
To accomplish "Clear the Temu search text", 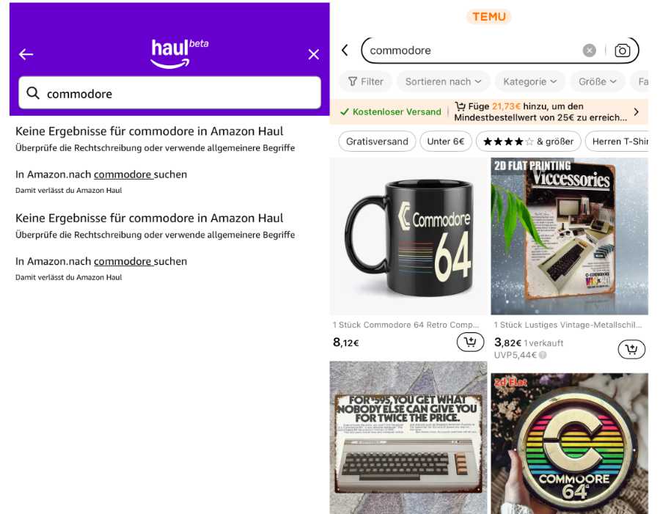I will click(x=590, y=51).
